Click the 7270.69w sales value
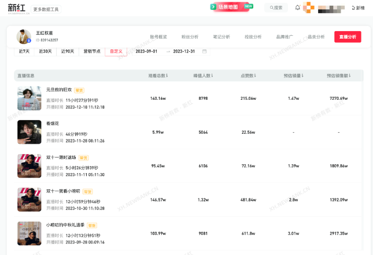The height and width of the screenshot is (255, 373). pyautogui.click(x=338, y=98)
